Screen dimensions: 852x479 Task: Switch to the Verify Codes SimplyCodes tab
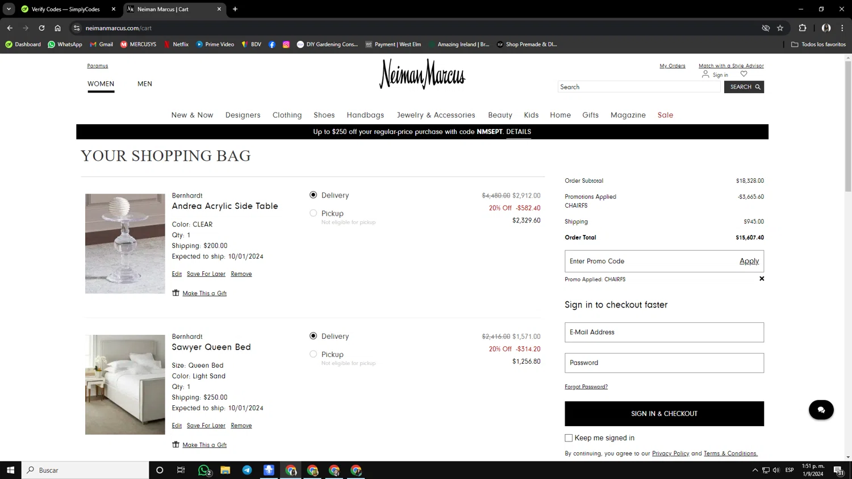coord(65,9)
